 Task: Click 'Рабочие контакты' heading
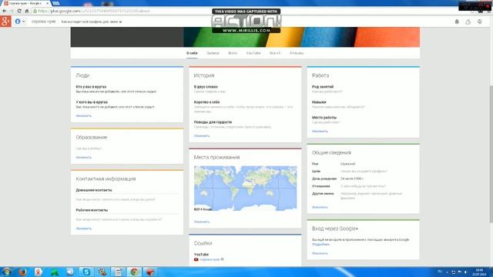[92, 210]
